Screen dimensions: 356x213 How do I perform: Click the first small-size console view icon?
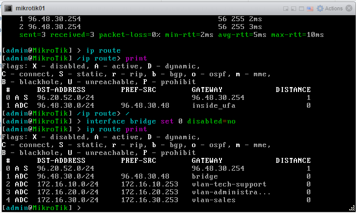(286, 9)
